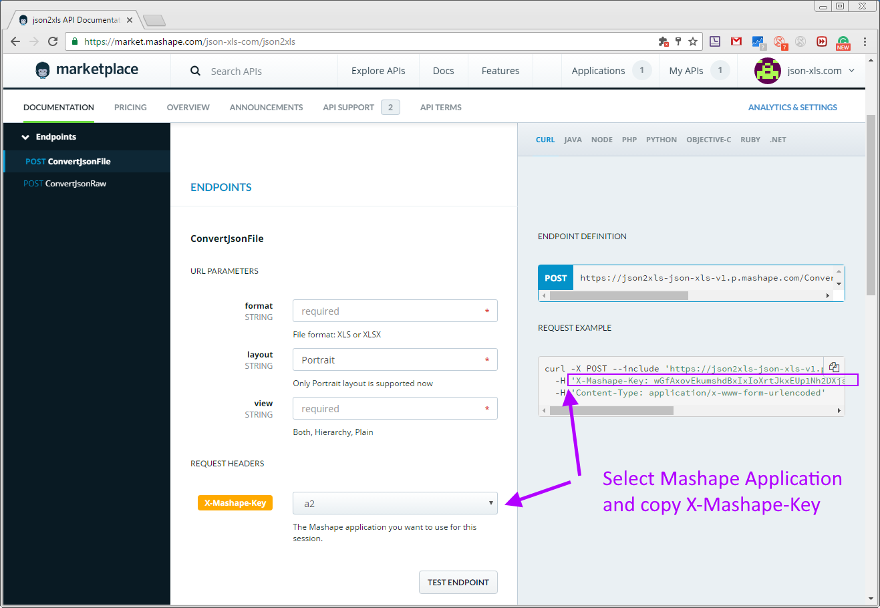Open the Gmail extension icon
Screen dimensions: 880x608
tap(736, 41)
